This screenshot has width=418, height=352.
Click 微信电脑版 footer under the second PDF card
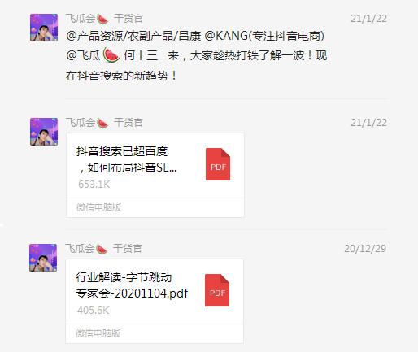98,333
